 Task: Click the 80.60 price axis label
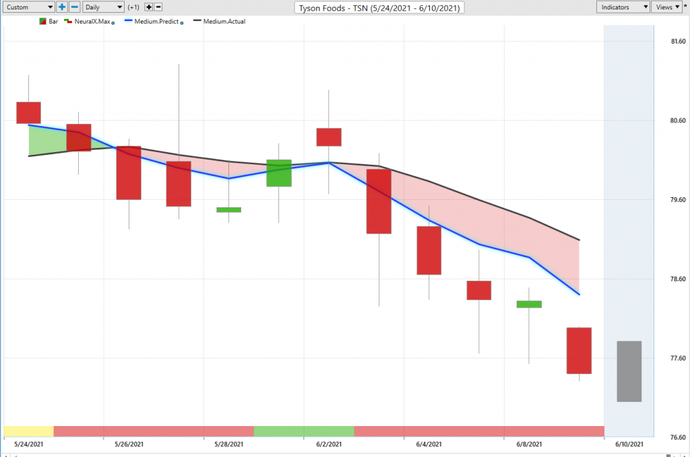[678, 120]
